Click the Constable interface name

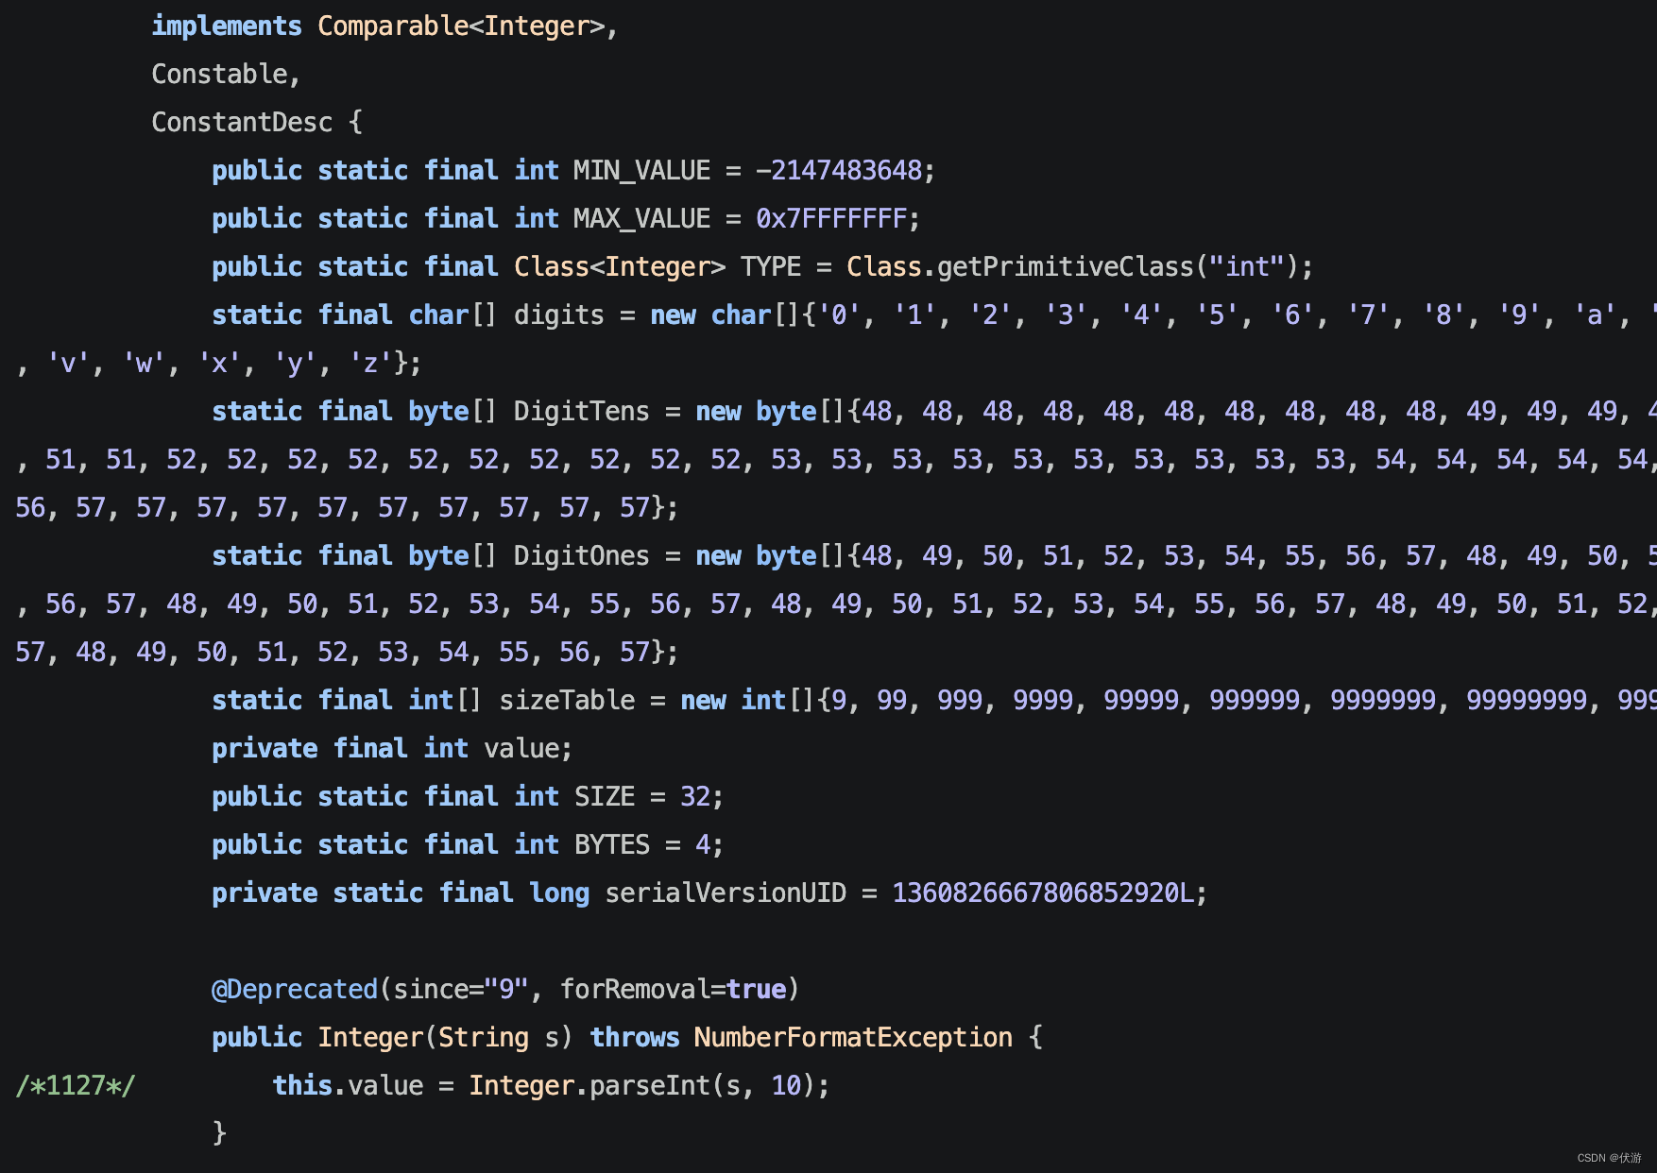[219, 74]
